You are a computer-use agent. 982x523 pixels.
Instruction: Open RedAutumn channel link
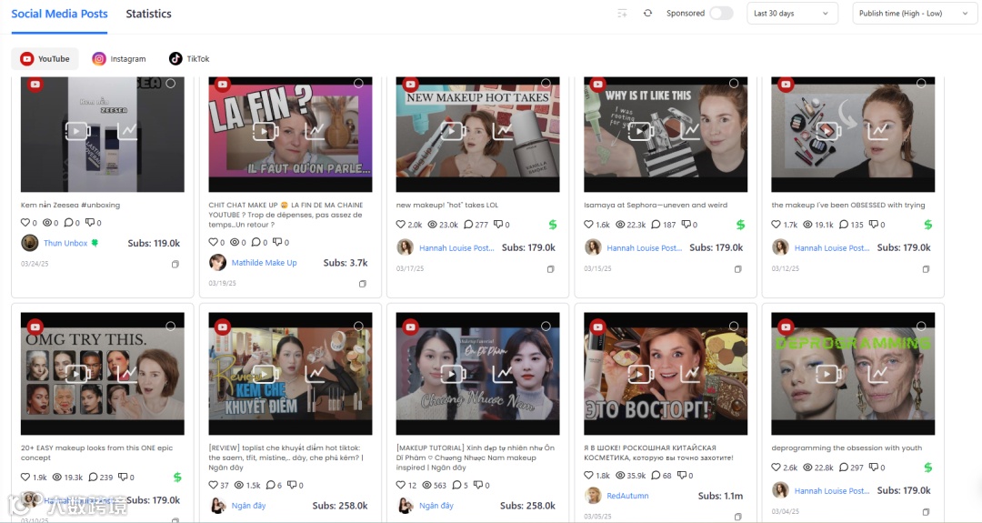pyautogui.click(x=627, y=496)
